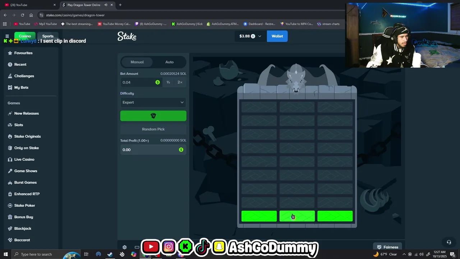Screen dimensions: 460x259
Task: Go to browser home page
Action: click(31, 15)
